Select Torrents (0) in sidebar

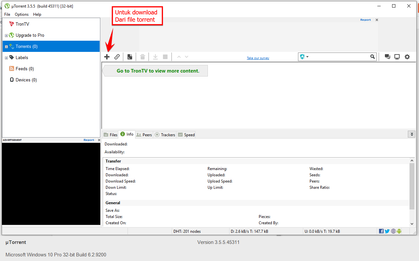coord(51,46)
